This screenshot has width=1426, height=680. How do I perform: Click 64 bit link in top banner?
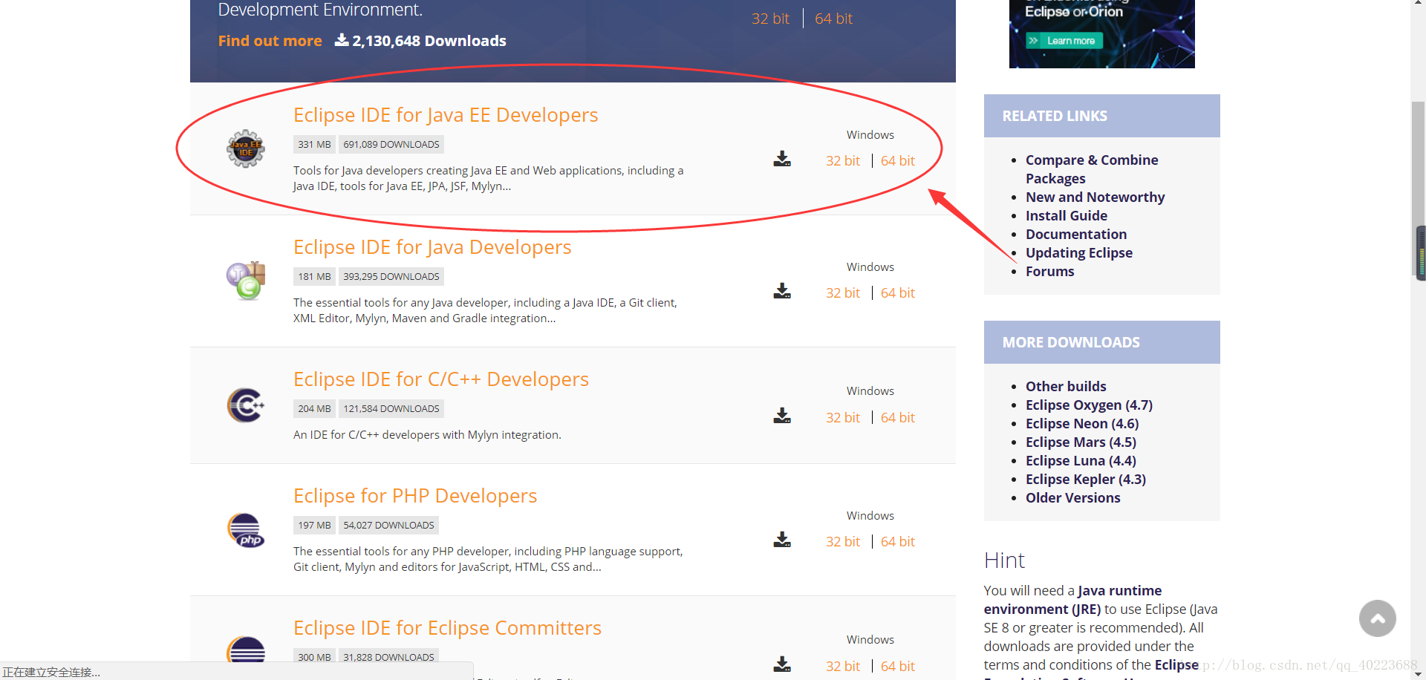(833, 19)
